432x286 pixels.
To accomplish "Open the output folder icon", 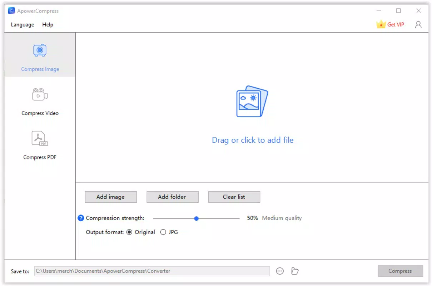I will point(295,271).
